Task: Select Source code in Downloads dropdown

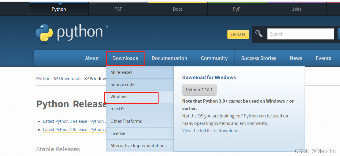Action: 140,85
